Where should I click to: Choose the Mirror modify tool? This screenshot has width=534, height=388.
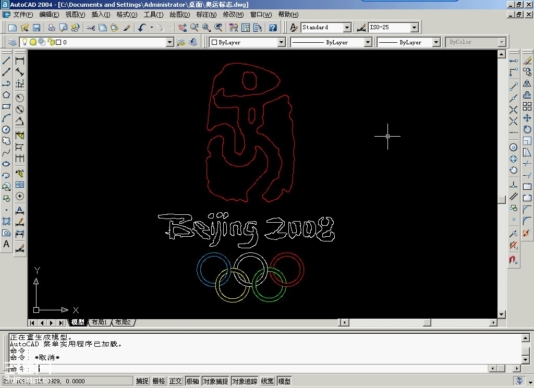point(527,84)
